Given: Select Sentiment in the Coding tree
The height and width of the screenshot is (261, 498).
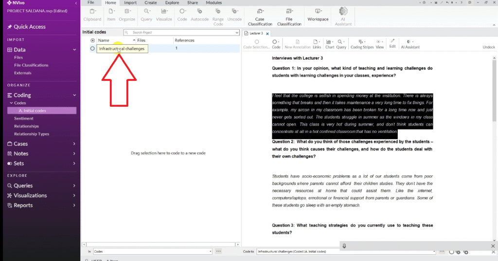Looking at the screenshot, I should click(23, 118).
